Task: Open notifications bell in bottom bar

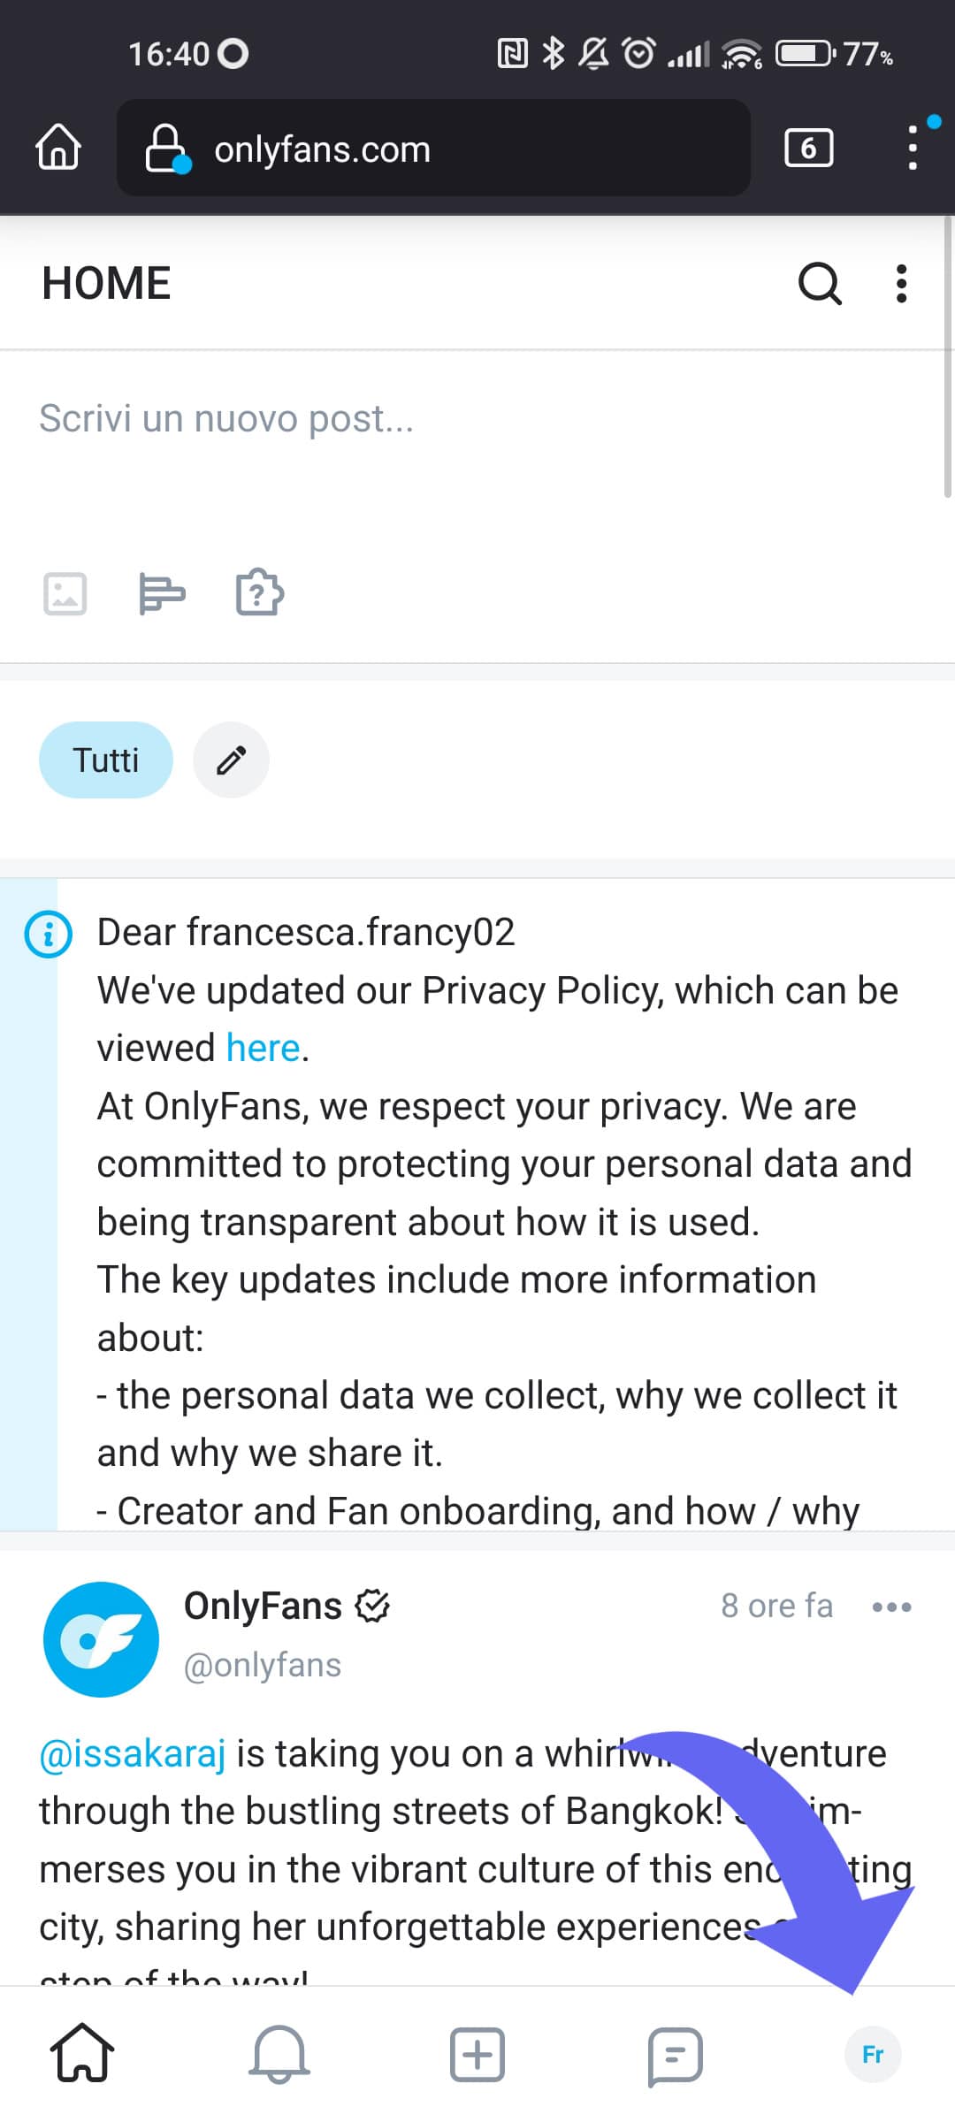Action: point(280,2053)
